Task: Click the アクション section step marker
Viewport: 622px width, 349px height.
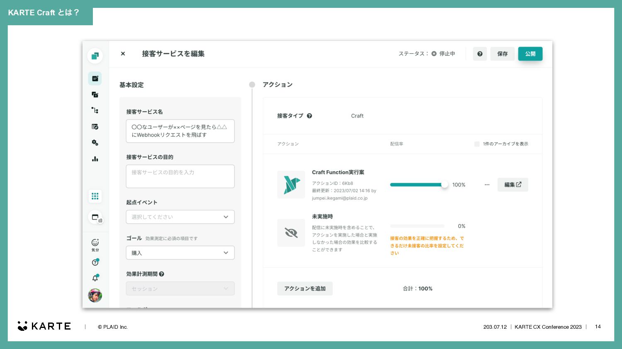Action: click(252, 85)
